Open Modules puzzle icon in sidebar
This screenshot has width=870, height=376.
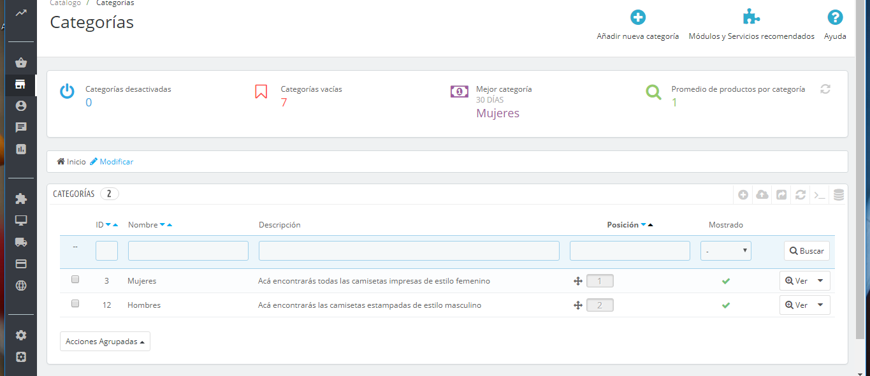(21, 199)
